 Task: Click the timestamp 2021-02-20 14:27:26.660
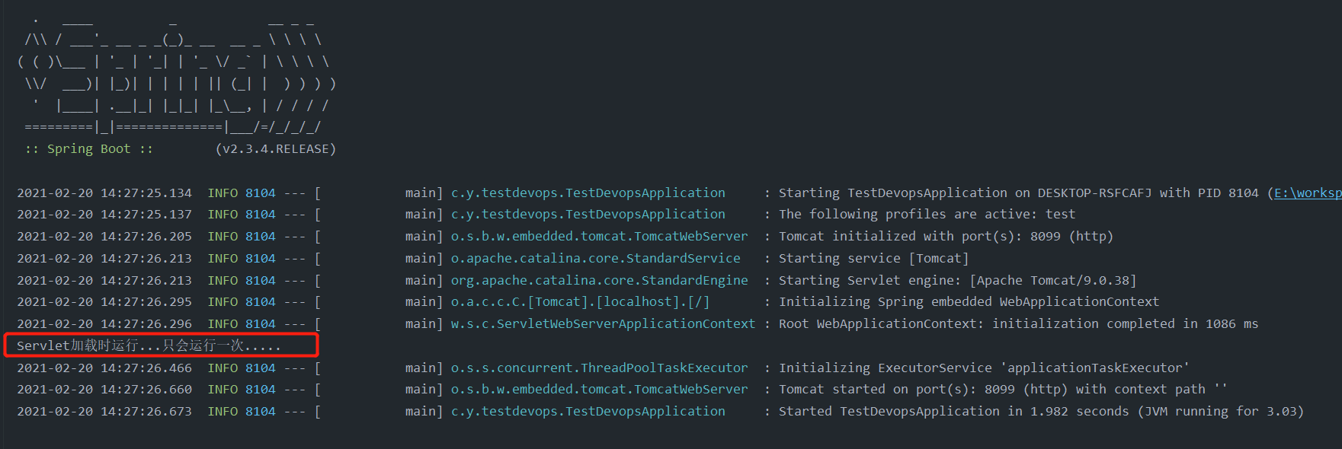click(x=104, y=390)
